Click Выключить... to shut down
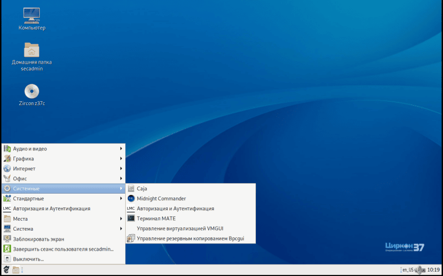The height and width of the screenshot is (276, 443). (28, 259)
